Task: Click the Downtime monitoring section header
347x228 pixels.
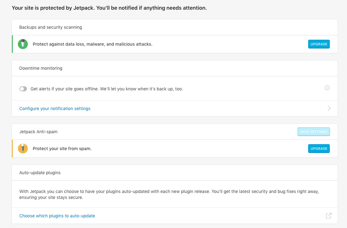Action: pos(41,68)
